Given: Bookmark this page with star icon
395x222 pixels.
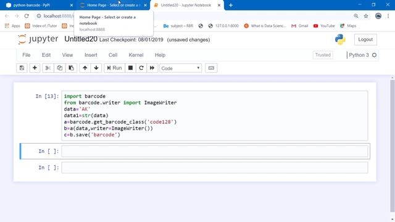Looking at the screenshot, I should (x=366, y=16).
